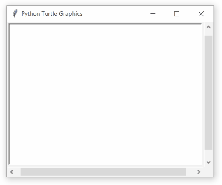Minimize the Python Turtle Graphics window
This screenshot has height=185, width=222.
(x=153, y=14)
